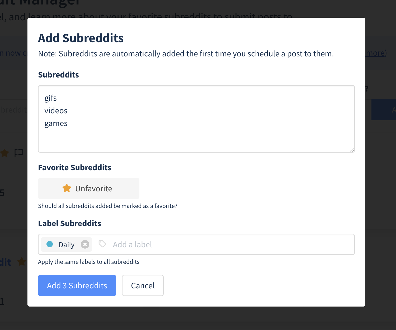Image resolution: width=396 pixels, height=330 pixels.
Task: Click the star icon next to the subreddit ending 'dit'
Action: 22,262
